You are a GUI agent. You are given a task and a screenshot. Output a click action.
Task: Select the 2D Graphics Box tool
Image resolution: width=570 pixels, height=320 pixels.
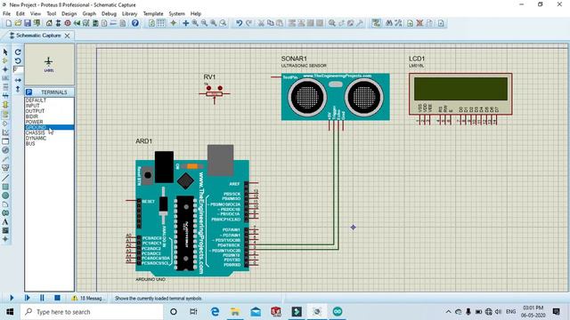pyautogui.click(x=5, y=187)
